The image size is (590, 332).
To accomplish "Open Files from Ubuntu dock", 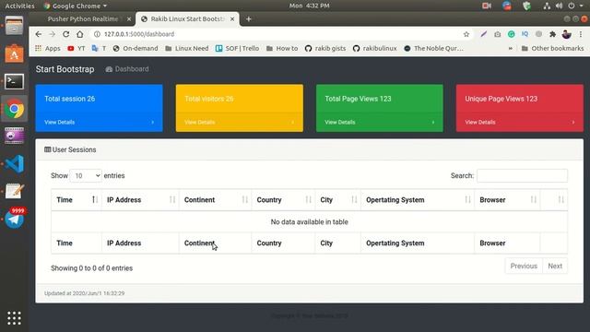I will coord(14,27).
